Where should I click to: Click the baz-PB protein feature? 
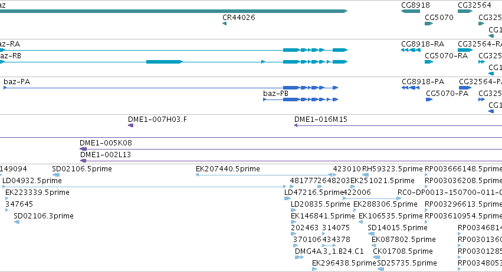click(301, 99)
